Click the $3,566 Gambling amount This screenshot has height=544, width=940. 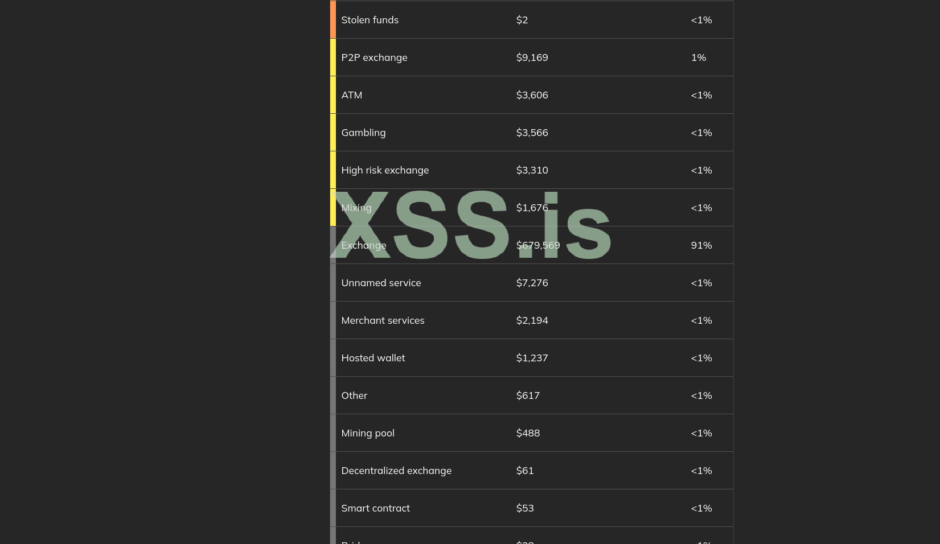tap(532, 133)
